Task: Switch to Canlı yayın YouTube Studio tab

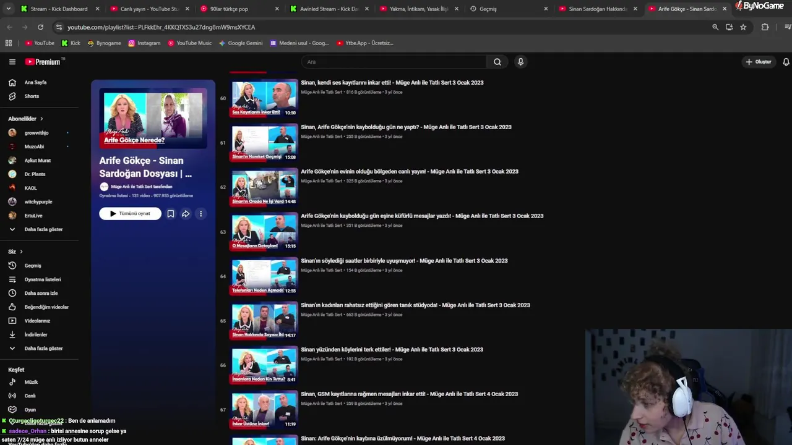Action: click(148, 9)
